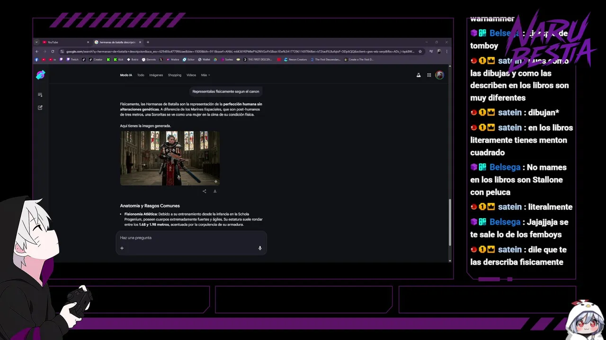
Task: Open the Creator bookmark
Action: pyautogui.click(x=96, y=59)
